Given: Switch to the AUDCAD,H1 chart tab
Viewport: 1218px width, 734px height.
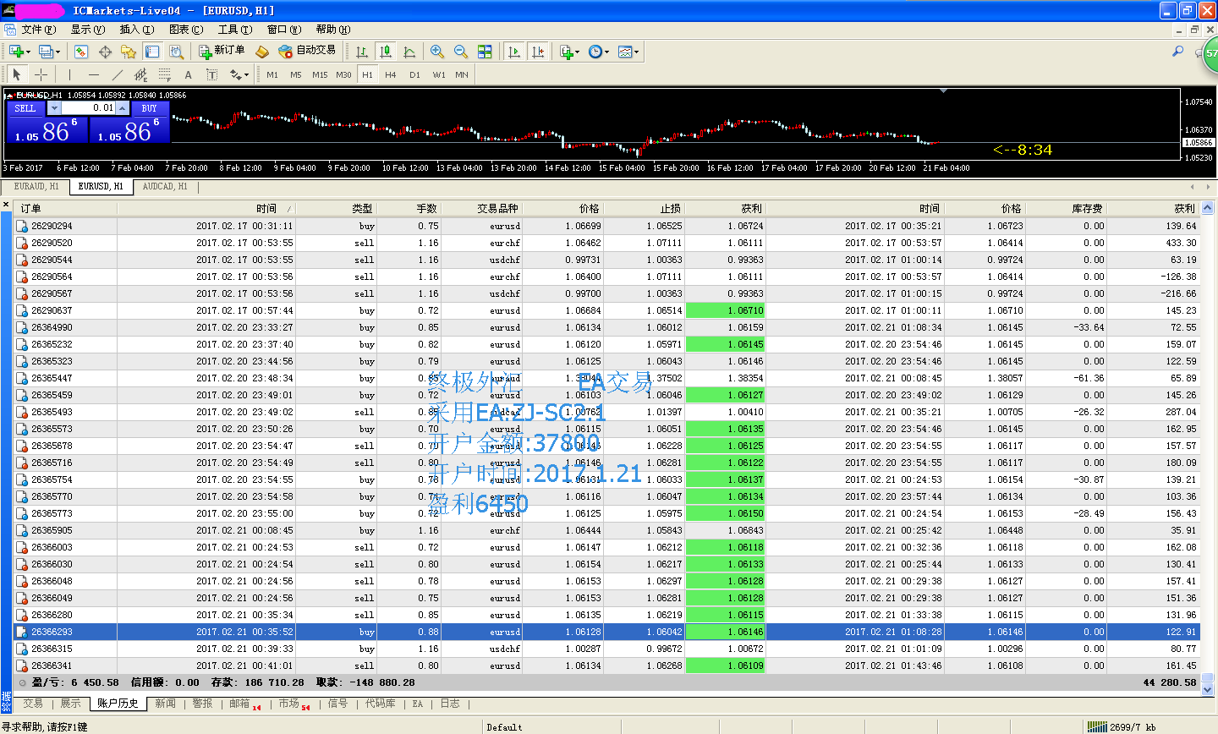Looking at the screenshot, I should pos(165,187).
